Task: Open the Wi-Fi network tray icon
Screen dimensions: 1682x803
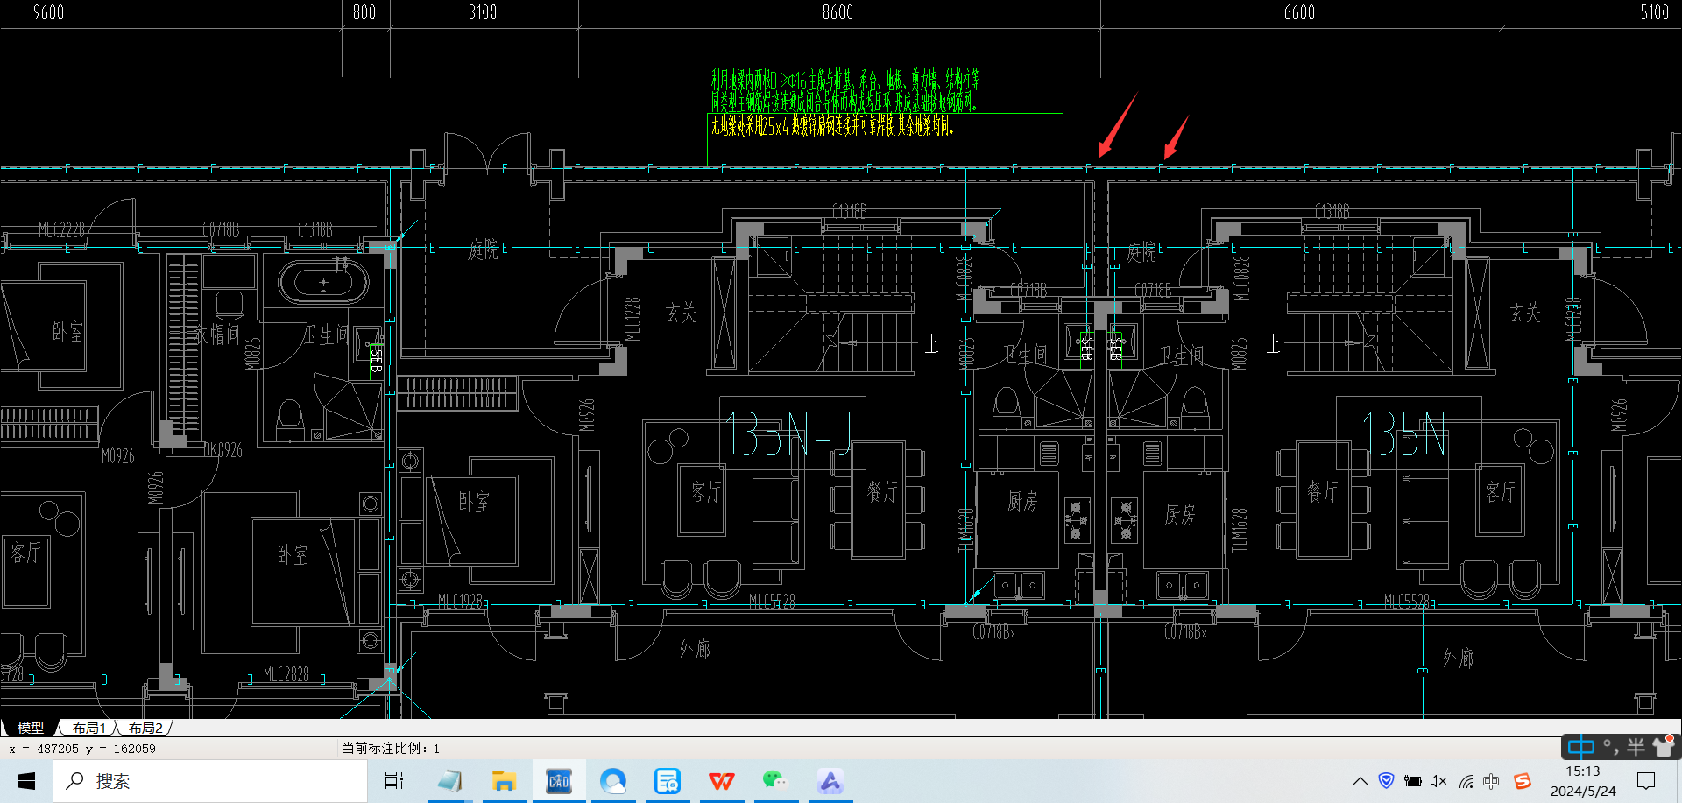Action: pyautogui.click(x=1466, y=781)
